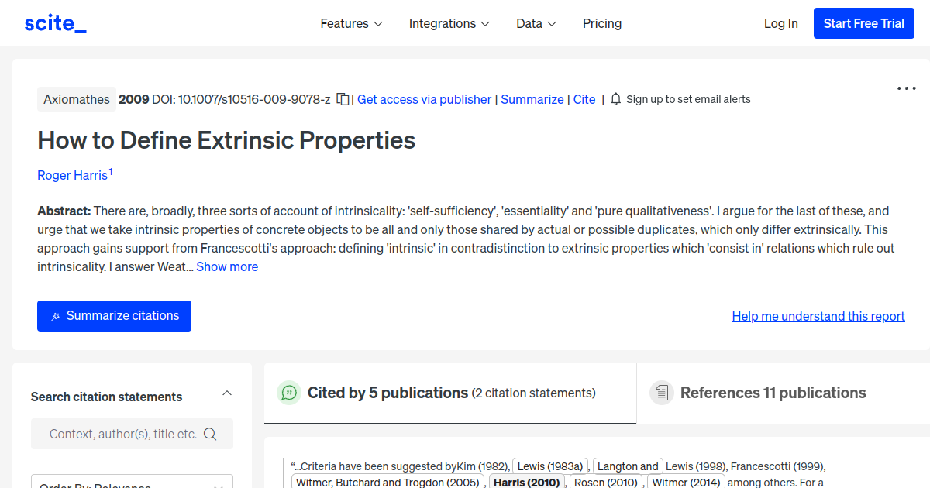Click the quote bubble icon beside Cited by
Screen dimensions: 930x488
pyautogui.click(x=289, y=393)
